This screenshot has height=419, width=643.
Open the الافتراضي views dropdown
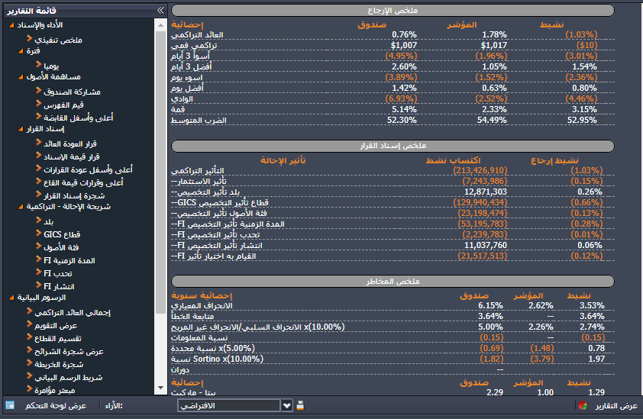tap(286, 405)
